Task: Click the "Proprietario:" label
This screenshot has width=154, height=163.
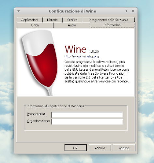Action: click(x=36, y=114)
